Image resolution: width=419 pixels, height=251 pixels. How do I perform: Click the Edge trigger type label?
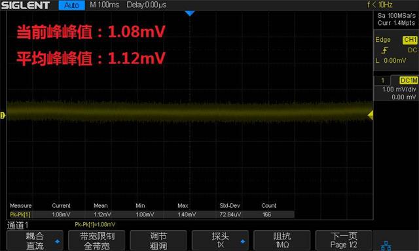coord(383,40)
